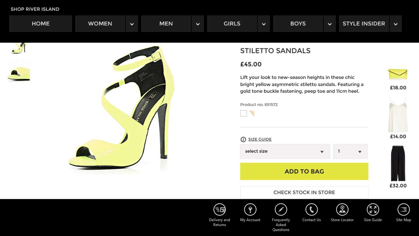This screenshot has width=419, height=236.
Task: Open the select size dropdown
Action: [285, 152]
